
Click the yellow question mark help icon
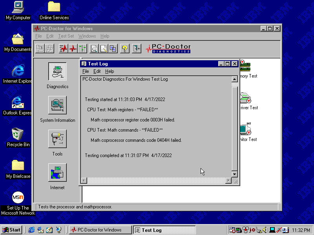point(125,49)
